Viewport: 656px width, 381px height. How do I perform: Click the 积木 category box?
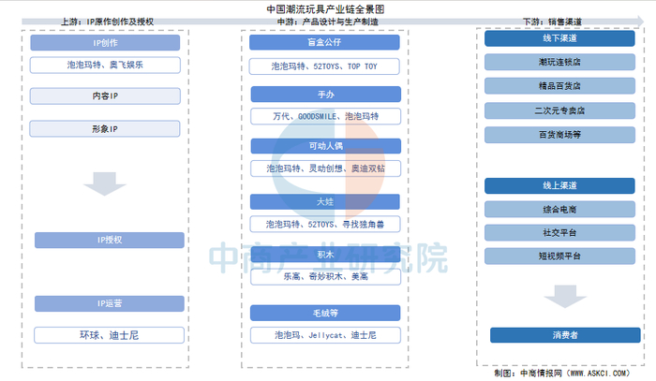(325, 255)
